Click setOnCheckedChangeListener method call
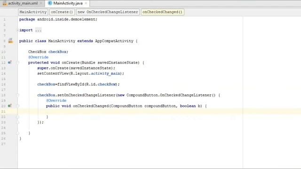Viewport: 301px width, 169px height. pos(87,95)
